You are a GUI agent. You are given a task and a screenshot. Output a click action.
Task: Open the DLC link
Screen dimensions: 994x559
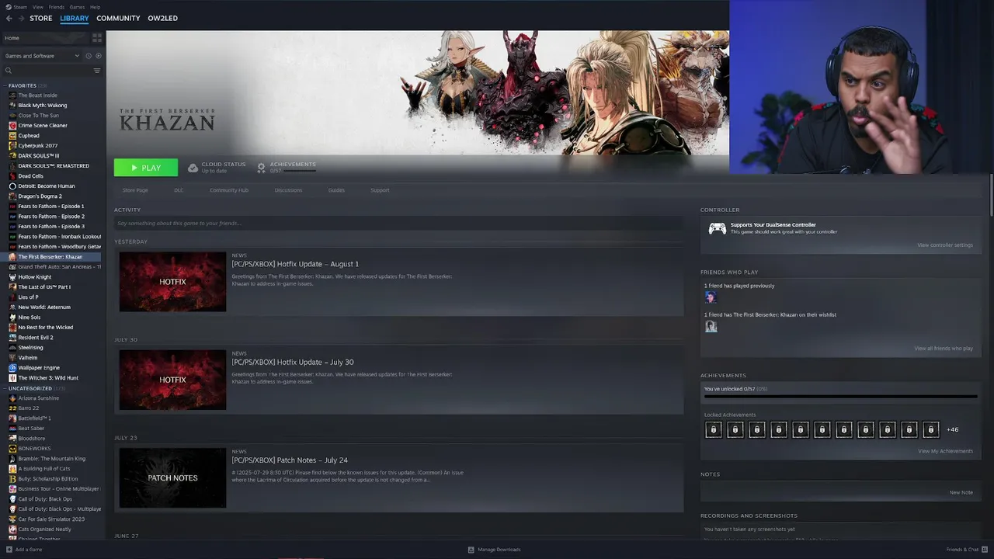point(179,190)
